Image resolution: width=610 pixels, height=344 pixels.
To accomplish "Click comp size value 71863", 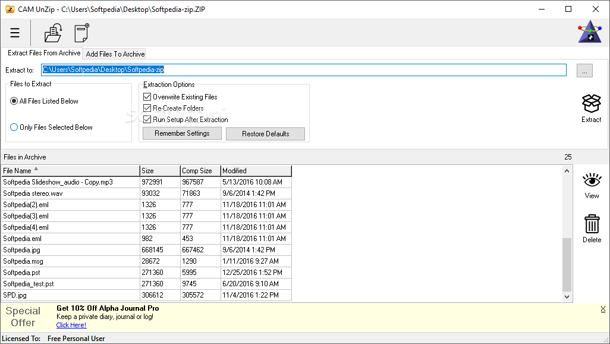I will point(191,193).
